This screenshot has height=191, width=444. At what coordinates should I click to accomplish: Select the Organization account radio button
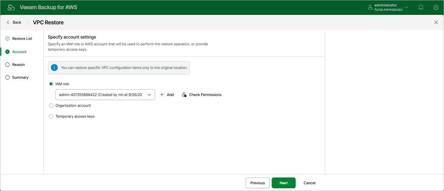pyautogui.click(x=51, y=105)
